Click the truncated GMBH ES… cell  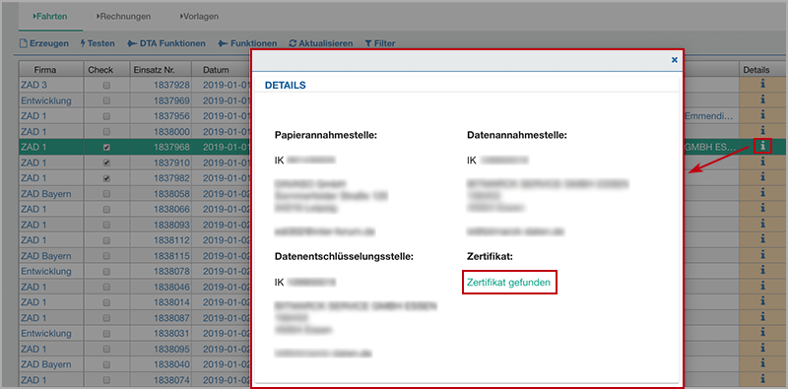(x=711, y=147)
